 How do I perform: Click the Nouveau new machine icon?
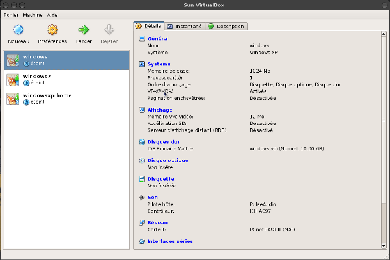(18, 30)
